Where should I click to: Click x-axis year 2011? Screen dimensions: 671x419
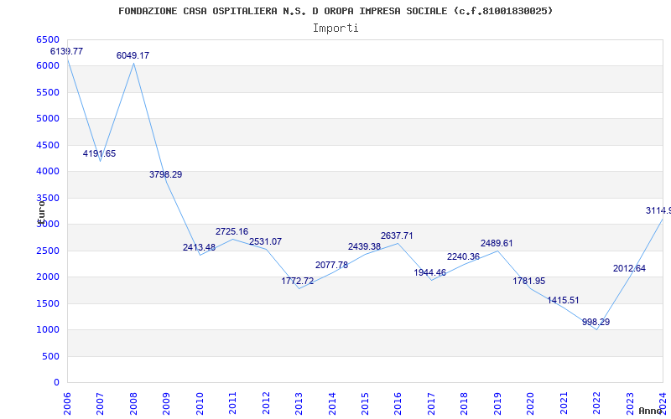[233, 404]
